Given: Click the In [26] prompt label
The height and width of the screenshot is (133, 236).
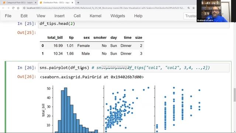Looking at the screenshot, I should (x=27, y=68).
